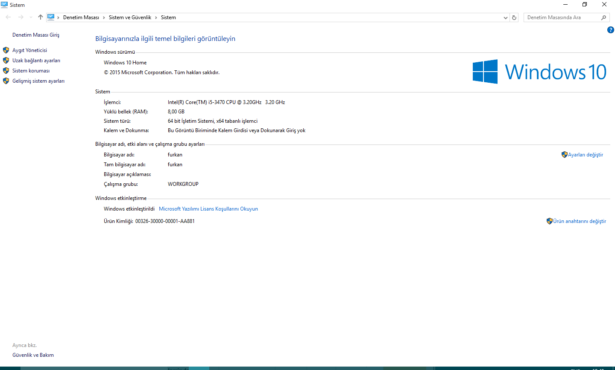This screenshot has height=370, width=615.
Task: Open Microsoft Yazılımı Lisans Koşullarını Okuyun
Action: tap(208, 209)
